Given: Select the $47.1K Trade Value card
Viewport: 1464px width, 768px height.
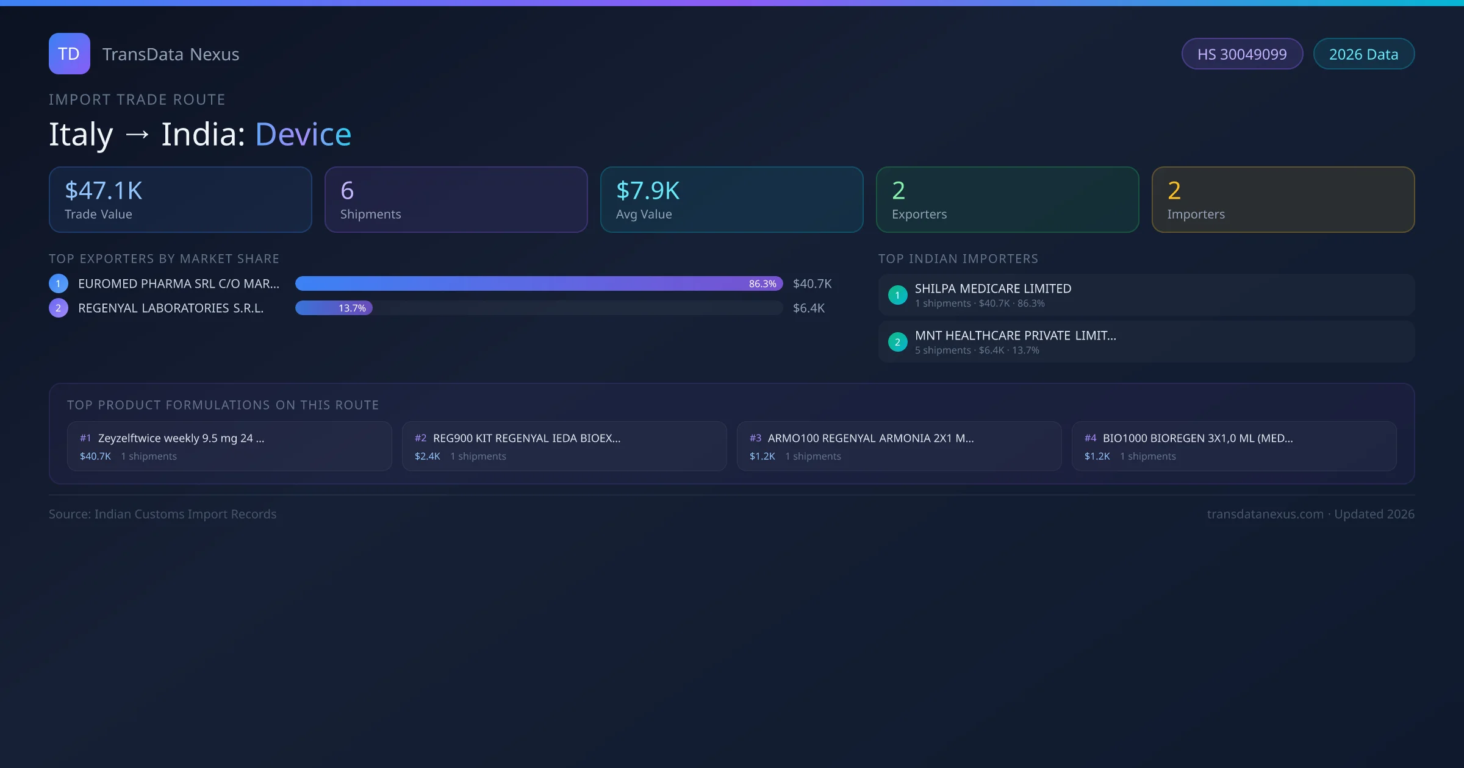Looking at the screenshot, I should point(180,200).
